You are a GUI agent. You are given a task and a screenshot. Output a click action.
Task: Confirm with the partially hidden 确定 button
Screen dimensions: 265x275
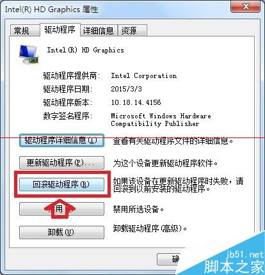[168, 259]
